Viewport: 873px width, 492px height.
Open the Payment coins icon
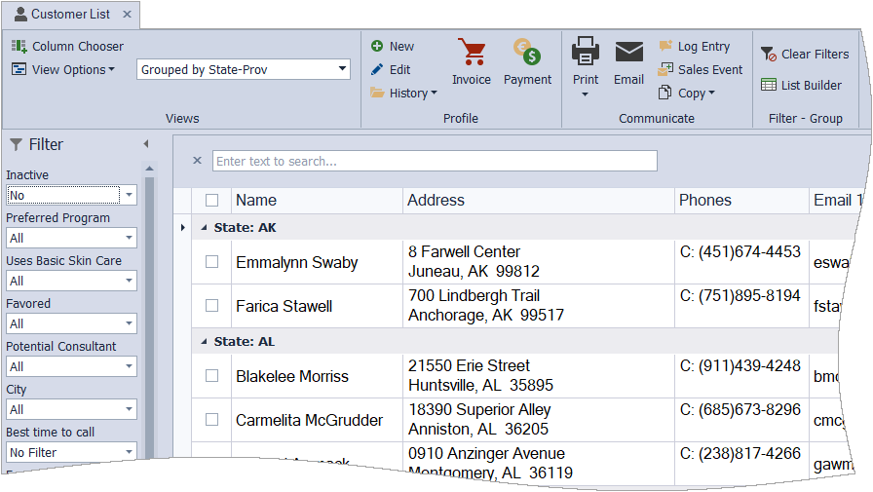[x=527, y=54]
